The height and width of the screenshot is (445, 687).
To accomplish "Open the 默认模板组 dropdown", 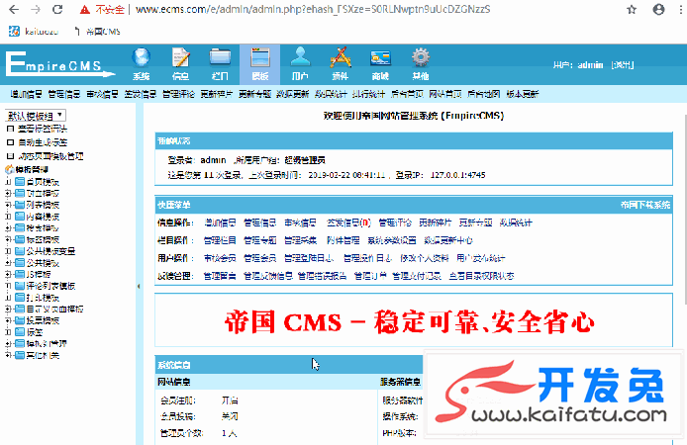I will (x=36, y=116).
